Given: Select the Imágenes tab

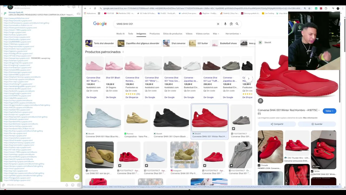Looking at the screenshot, I should point(141,34).
